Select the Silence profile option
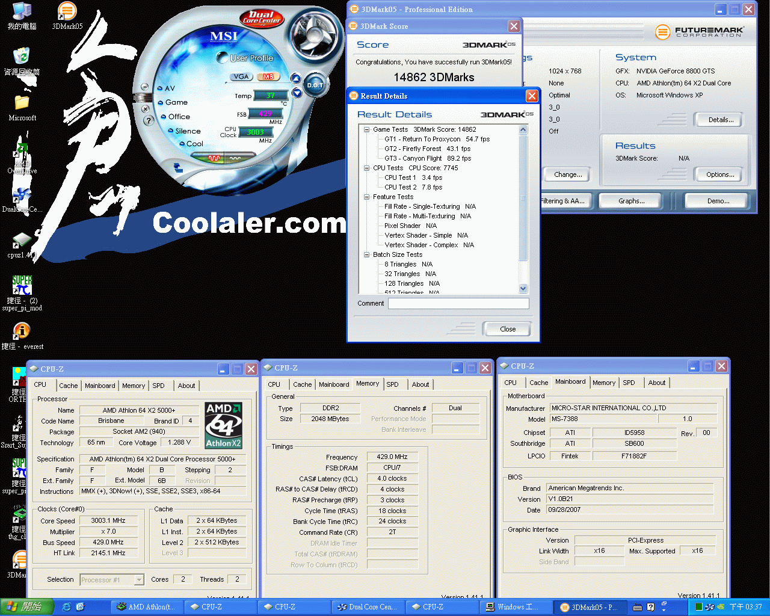Image resolution: width=770 pixels, height=616 pixels. tap(185, 131)
